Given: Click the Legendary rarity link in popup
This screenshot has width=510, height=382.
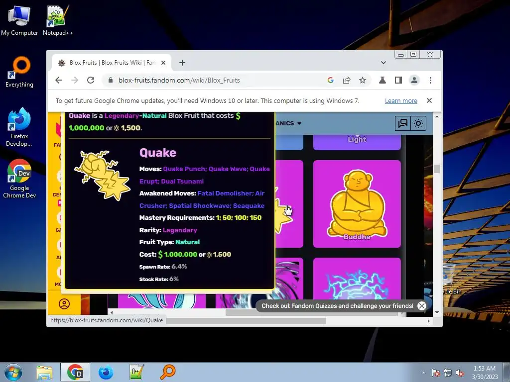Looking at the screenshot, I should pos(180,230).
